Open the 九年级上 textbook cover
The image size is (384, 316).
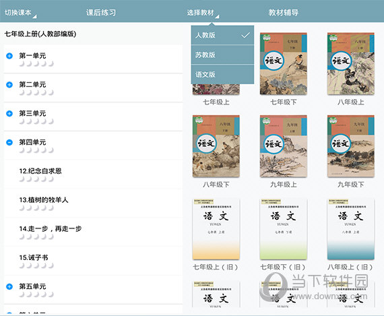[284, 146]
